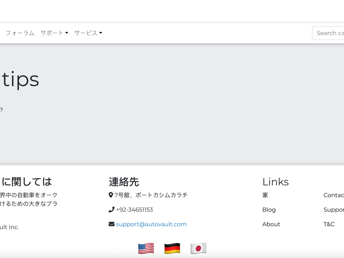
Task: Click the phone icon beside +92-34651153
Action: click(111, 209)
